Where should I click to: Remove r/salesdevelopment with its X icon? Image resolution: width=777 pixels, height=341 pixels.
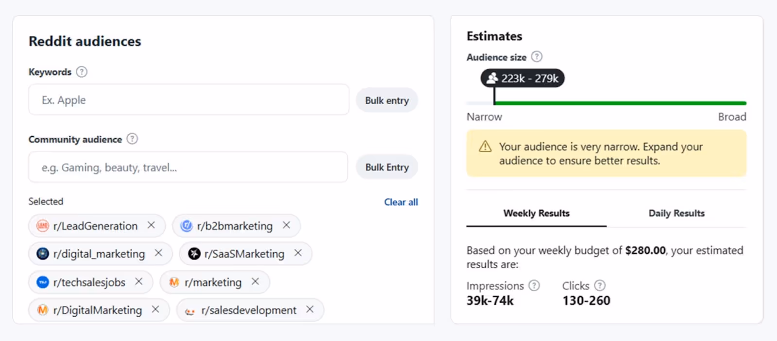point(310,309)
